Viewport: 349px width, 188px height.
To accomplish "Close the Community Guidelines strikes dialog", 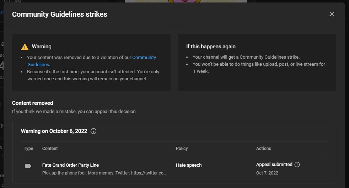I will 332,14.
